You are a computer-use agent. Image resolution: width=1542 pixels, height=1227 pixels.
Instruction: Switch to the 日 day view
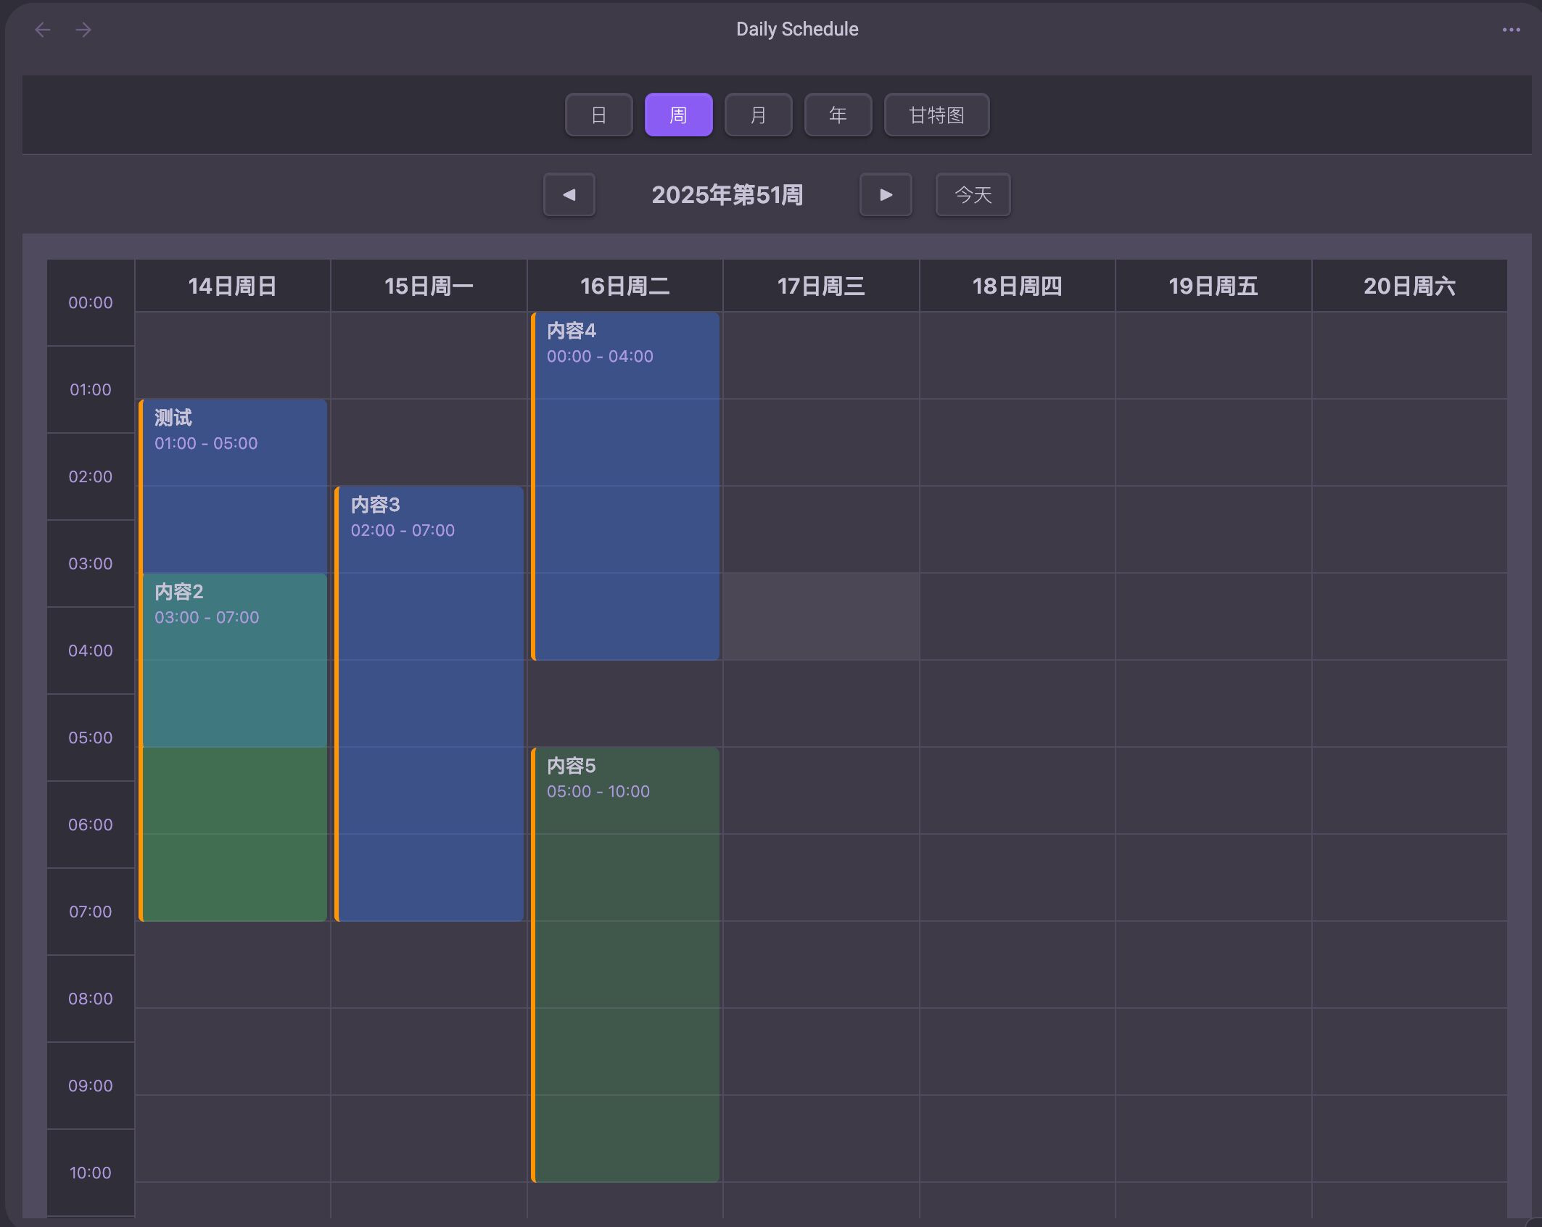click(x=598, y=115)
